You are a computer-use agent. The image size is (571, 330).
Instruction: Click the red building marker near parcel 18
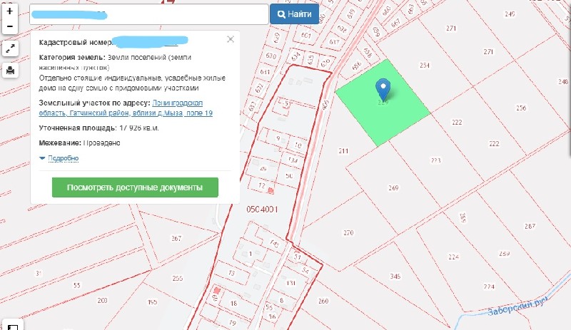pyautogui.click(x=218, y=292)
